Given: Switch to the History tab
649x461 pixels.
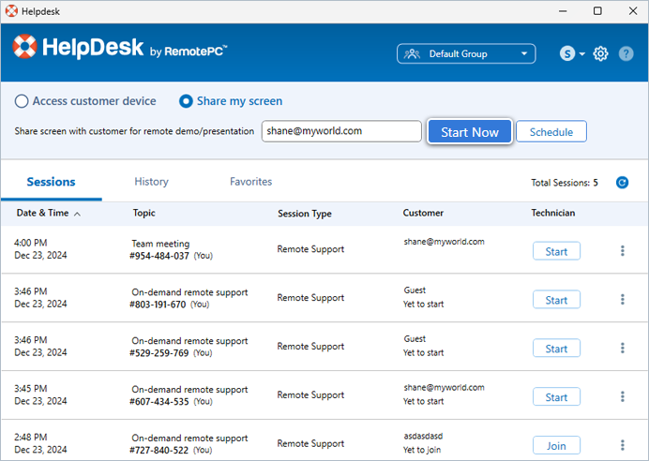Looking at the screenshot, I should pyautogui.click(x=151, y=182).
